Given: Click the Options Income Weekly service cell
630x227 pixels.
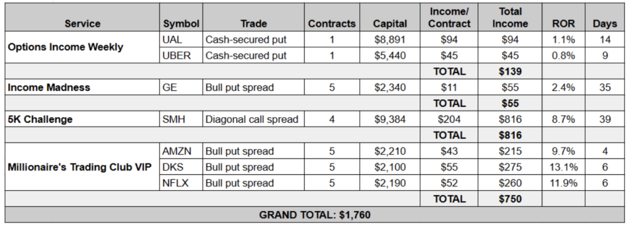Looking at the screenshot, I should coord(82,47).
